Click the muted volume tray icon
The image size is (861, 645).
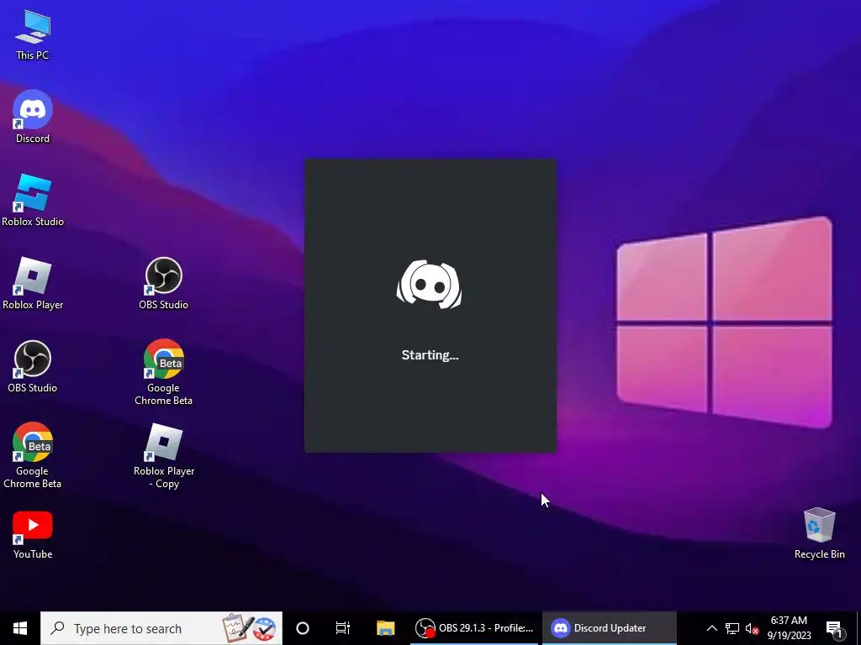pyautogui.click(x=752, y=628)
